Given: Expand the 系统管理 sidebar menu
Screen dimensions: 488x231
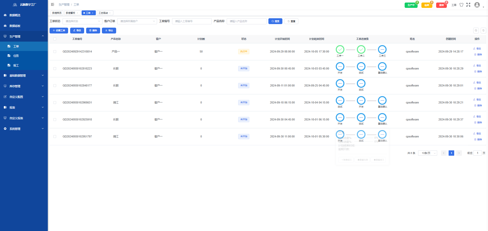Looking at the screenshot, I should [x=24, y=129].
